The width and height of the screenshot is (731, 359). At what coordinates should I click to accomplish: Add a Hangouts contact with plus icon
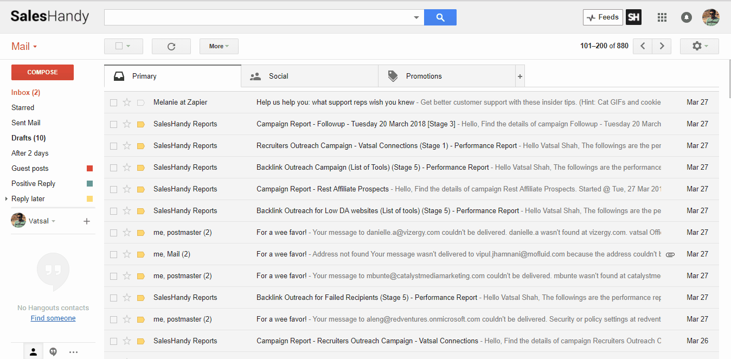[x=86, y=221]
